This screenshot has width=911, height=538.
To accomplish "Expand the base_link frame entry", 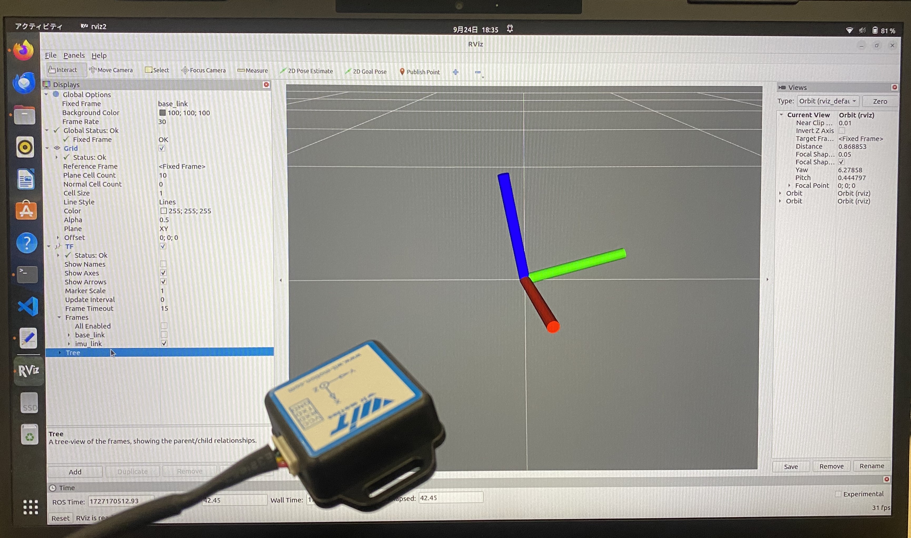I will point(69,335).
